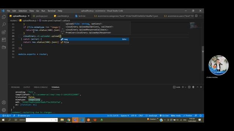Open File Explorer from the taskbar
This screenshot has width=234, height=131.
[x=62, y=120]
